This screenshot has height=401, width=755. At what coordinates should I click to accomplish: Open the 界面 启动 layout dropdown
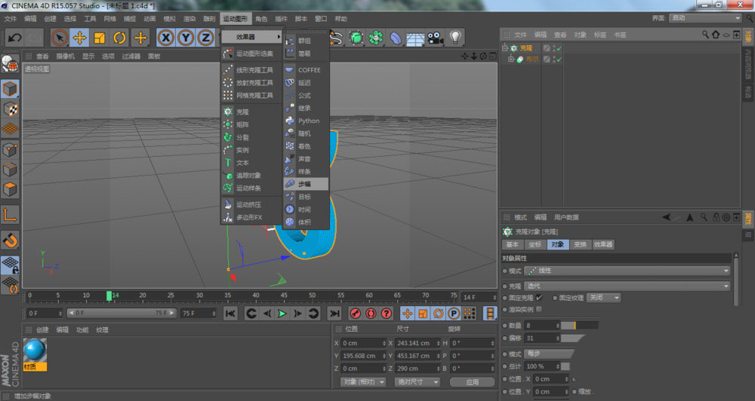(x=705, y=18)
